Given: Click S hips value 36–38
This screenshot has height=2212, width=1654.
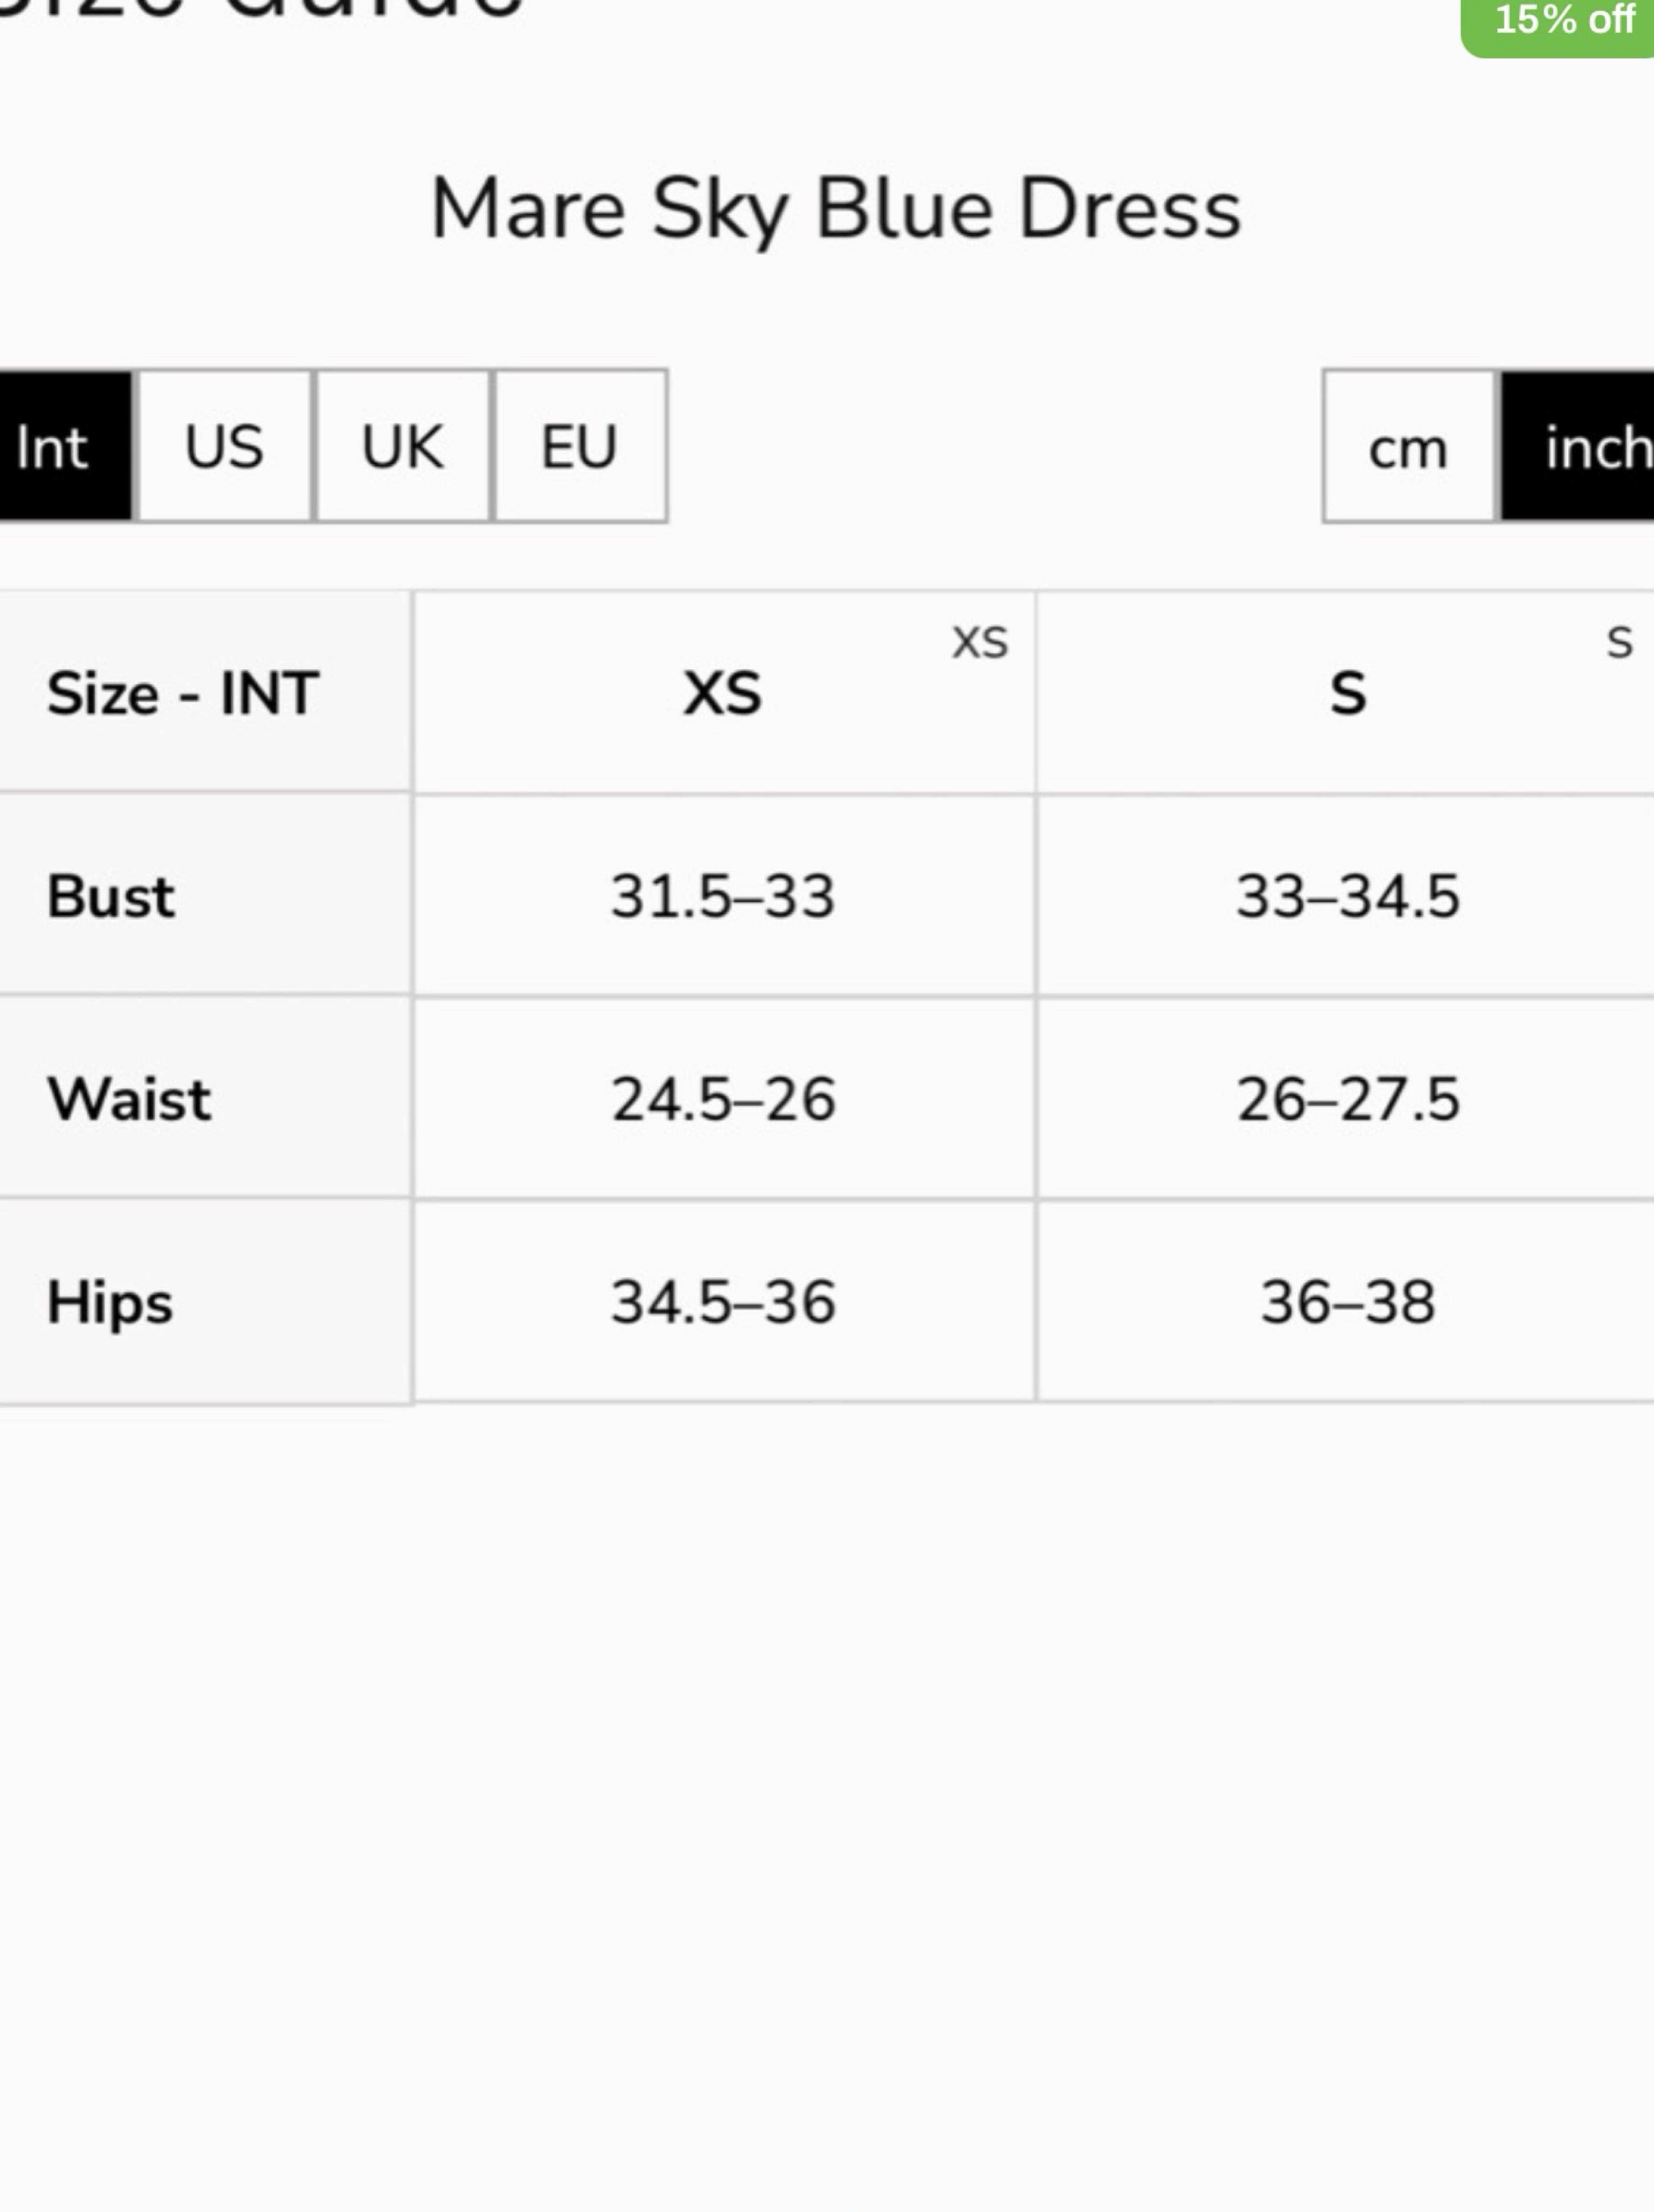Looking at the screenshot, I should click(x=1348, y=1302).
